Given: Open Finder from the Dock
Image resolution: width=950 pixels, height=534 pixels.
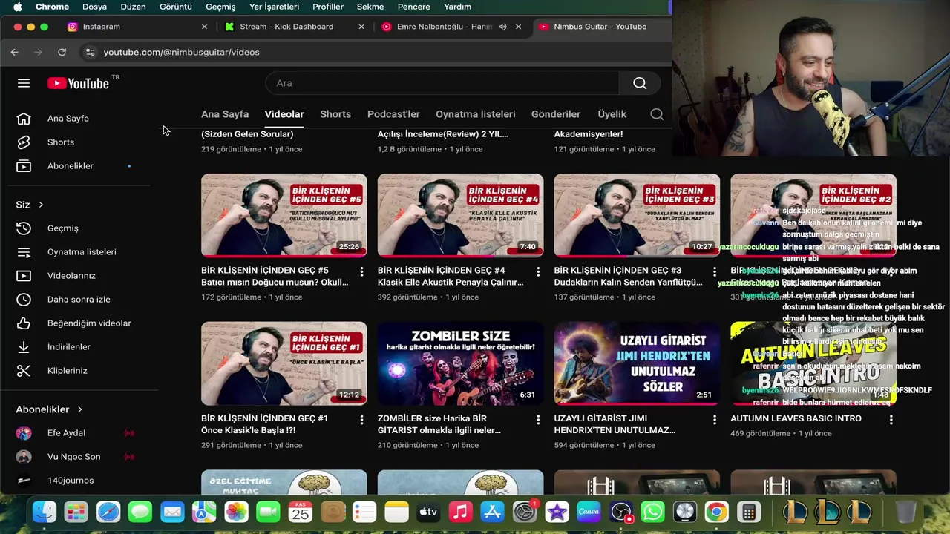Looking at the screenshot, I should (x=45, y=512).
